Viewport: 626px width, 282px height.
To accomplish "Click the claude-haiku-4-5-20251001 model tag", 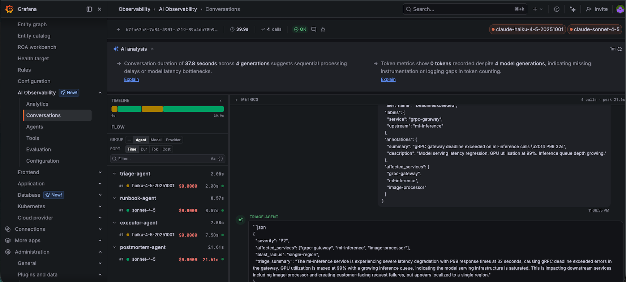I will tap(527, 29).
